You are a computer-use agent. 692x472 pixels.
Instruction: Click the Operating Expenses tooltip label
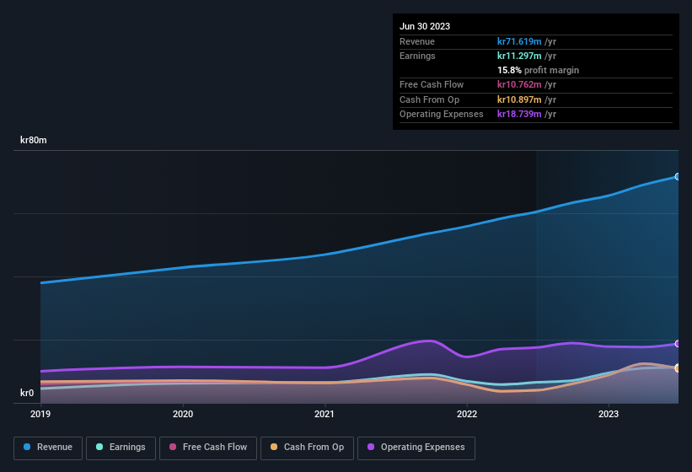[x=442, y=114]
